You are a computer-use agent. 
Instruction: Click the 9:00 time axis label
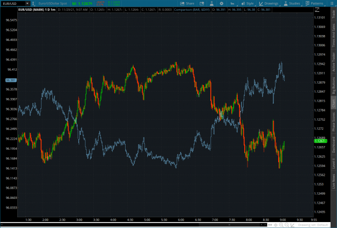283,219
